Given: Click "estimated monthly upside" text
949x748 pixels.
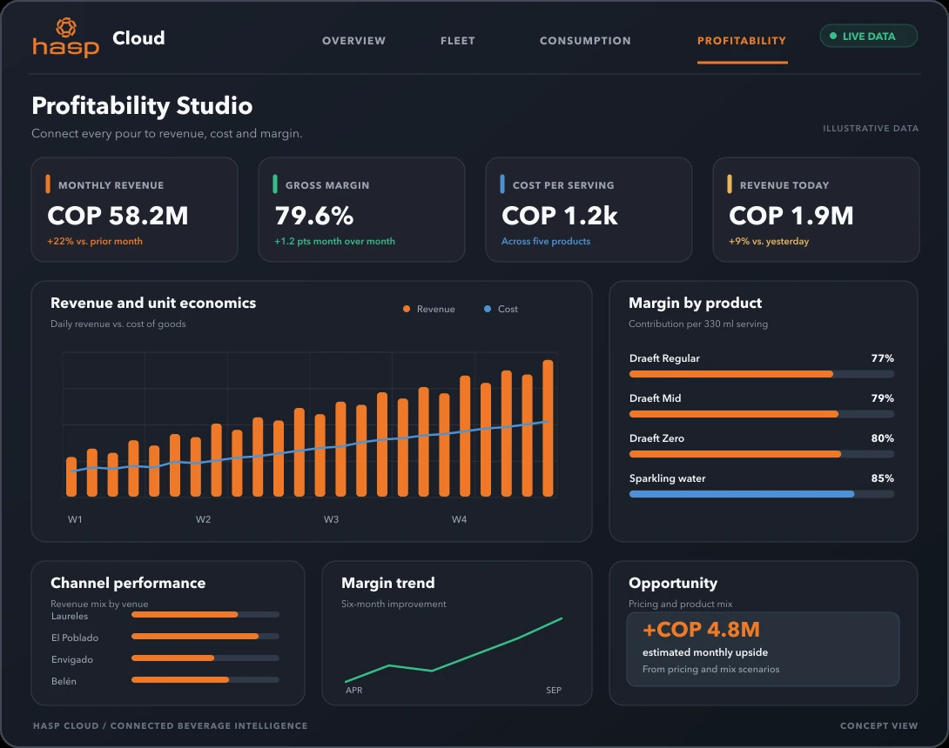Looking at the screenshot, I should click(705, 652).
